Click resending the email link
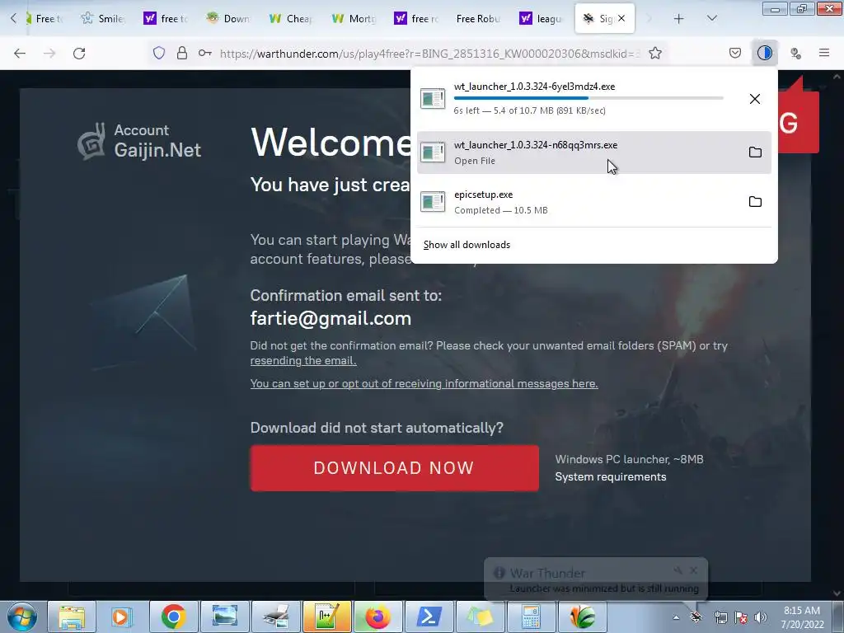 click(x=303, y=361)
